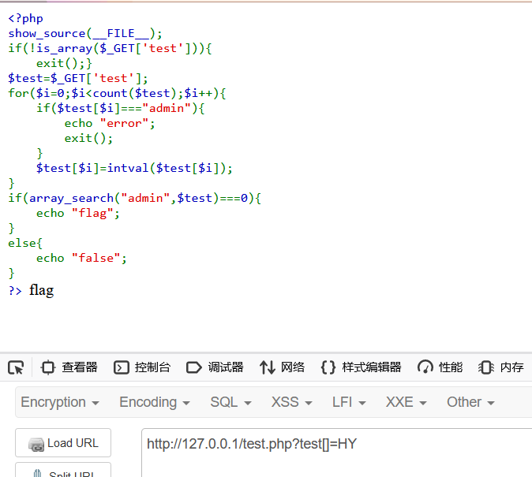
Task: Expand the LFI dropdown menu
Action: pos(349,402)
